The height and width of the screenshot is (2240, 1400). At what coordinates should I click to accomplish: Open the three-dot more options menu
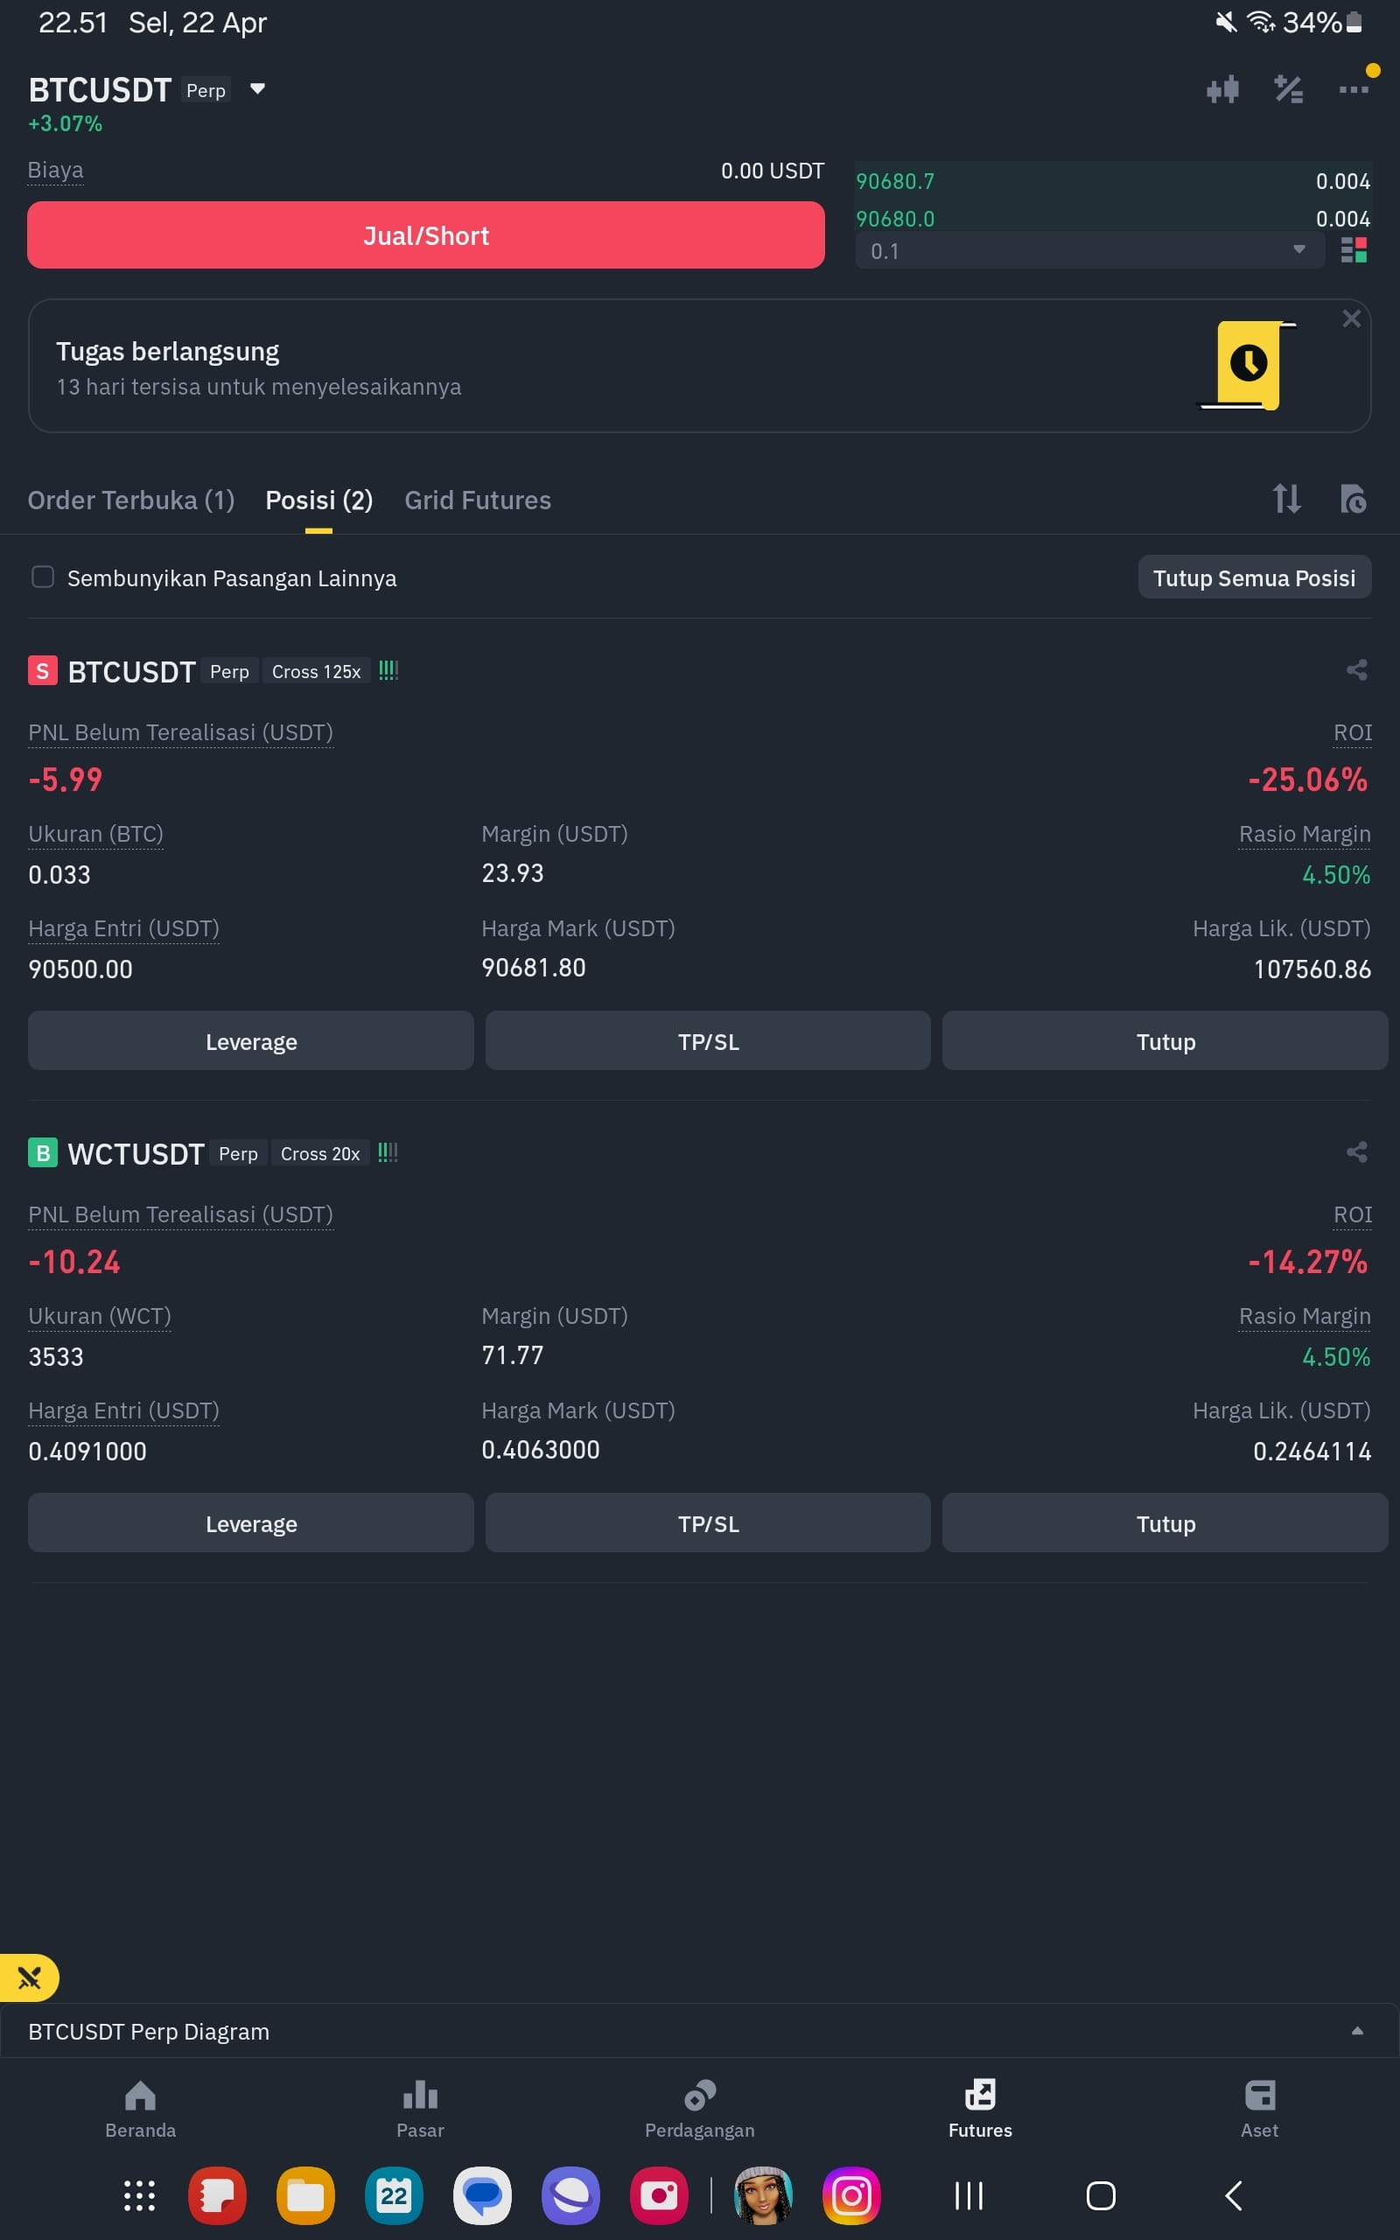coord(1353,90)
